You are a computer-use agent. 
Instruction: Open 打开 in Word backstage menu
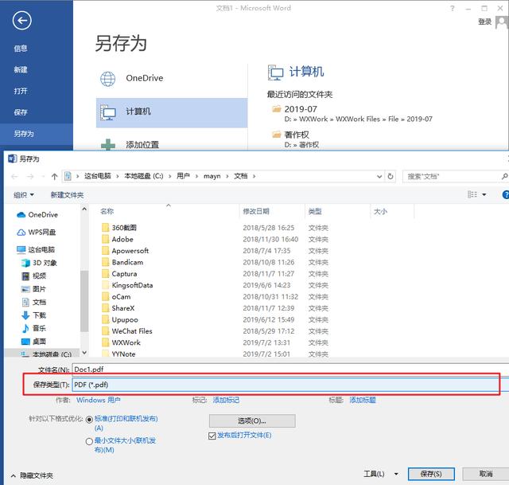tap(21, 91)
